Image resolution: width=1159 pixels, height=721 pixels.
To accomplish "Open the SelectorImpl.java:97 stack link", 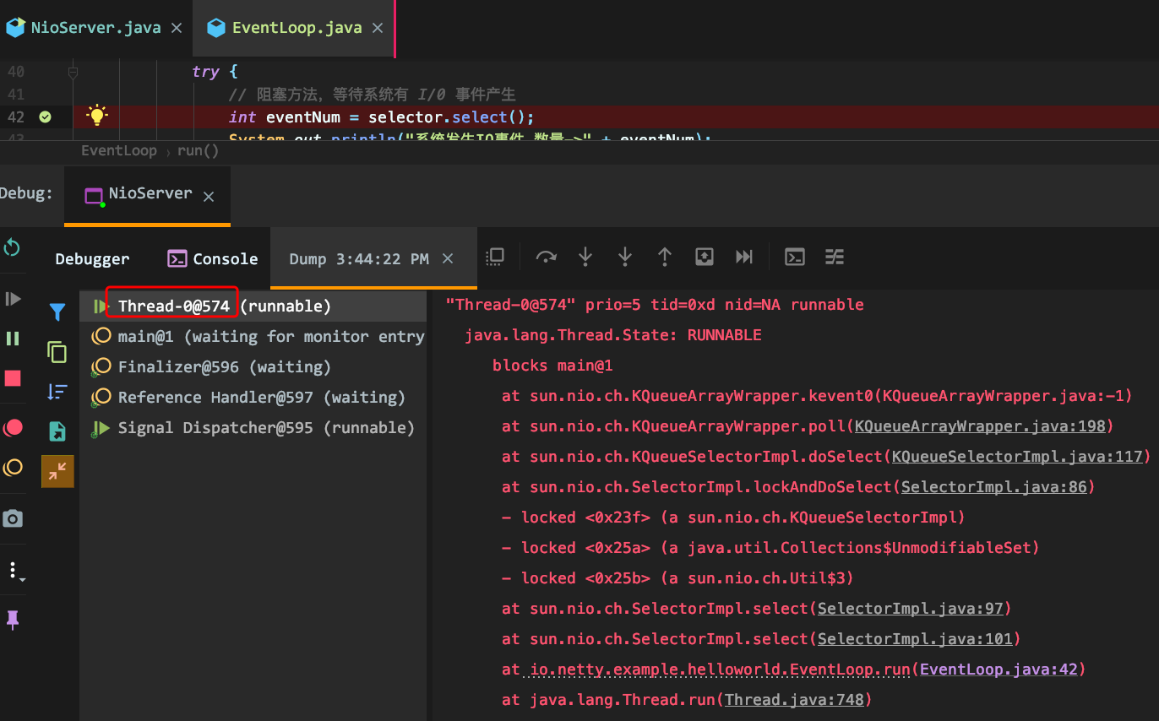I will tap(910, 609).
